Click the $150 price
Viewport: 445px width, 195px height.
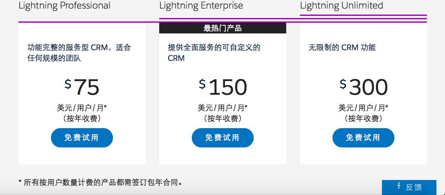223,87
